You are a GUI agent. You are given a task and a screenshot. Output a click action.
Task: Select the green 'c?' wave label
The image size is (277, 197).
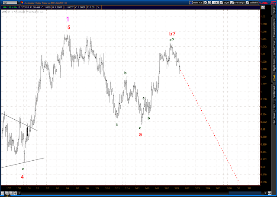click(171, 40)
